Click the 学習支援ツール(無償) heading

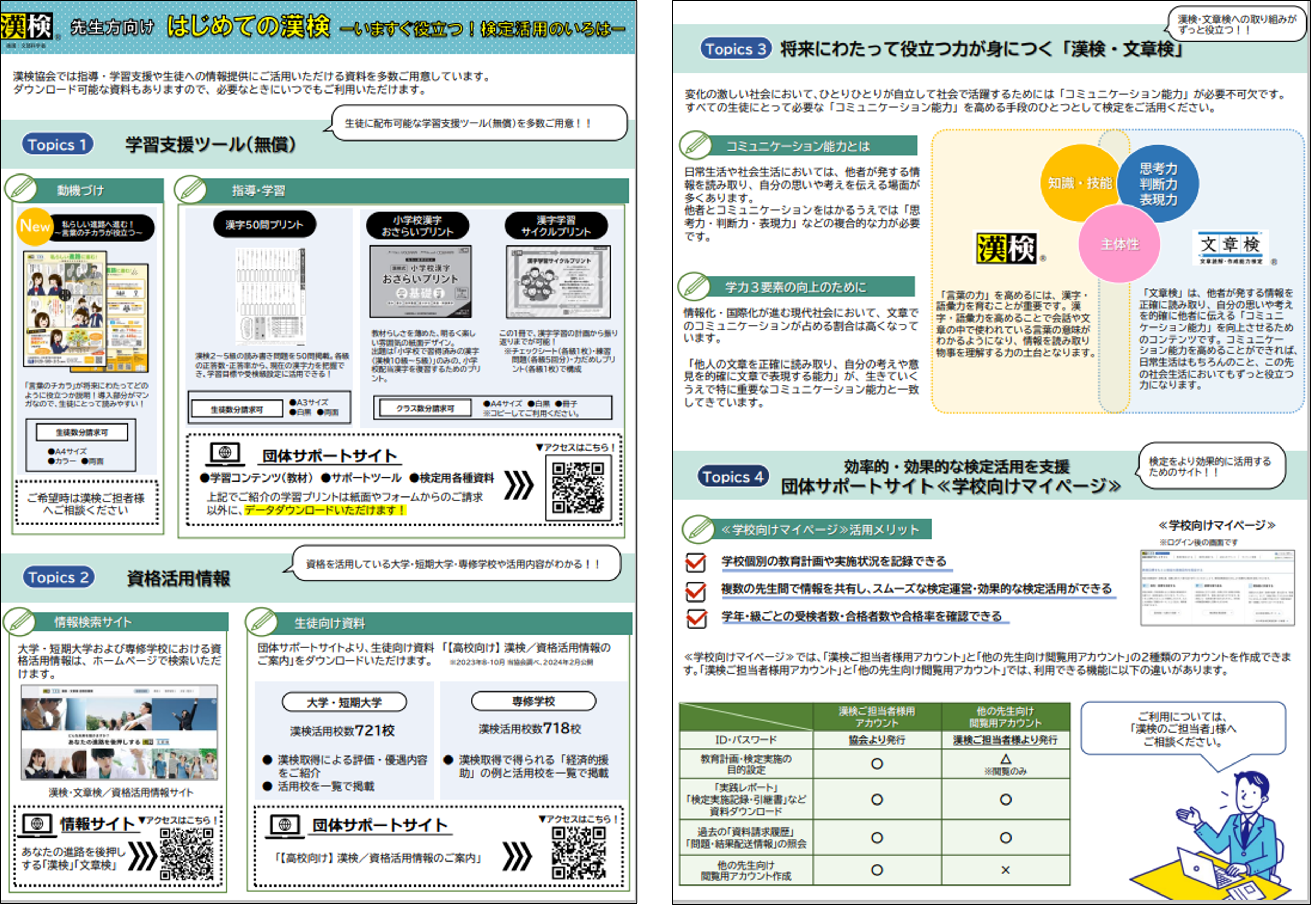click(x=210, y=145)
